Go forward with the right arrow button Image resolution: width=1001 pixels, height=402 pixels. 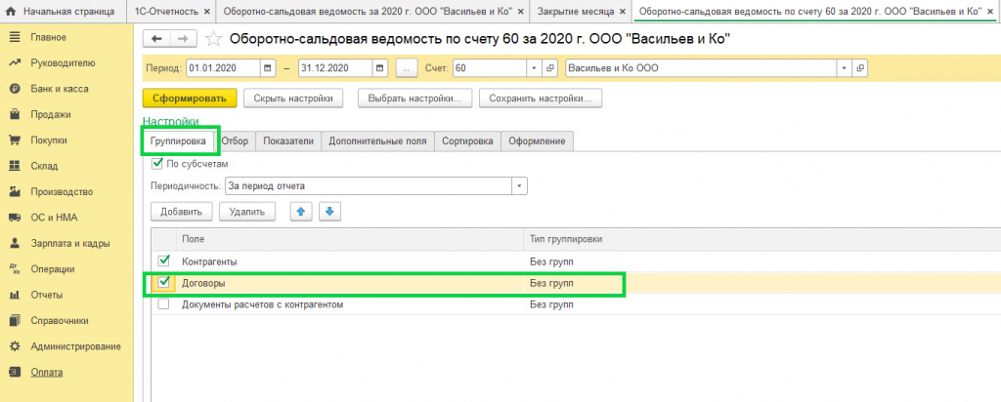[183, 39]
